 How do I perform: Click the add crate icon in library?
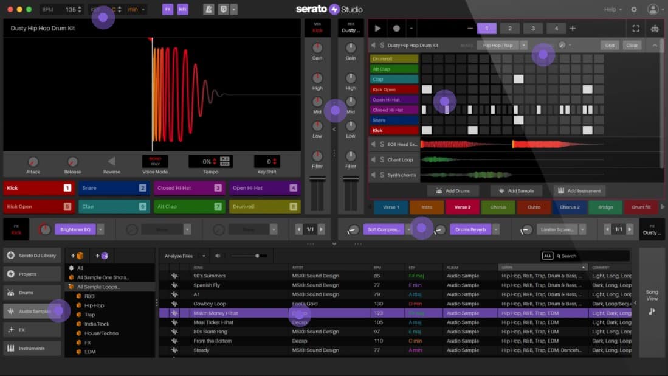[77, 256]
